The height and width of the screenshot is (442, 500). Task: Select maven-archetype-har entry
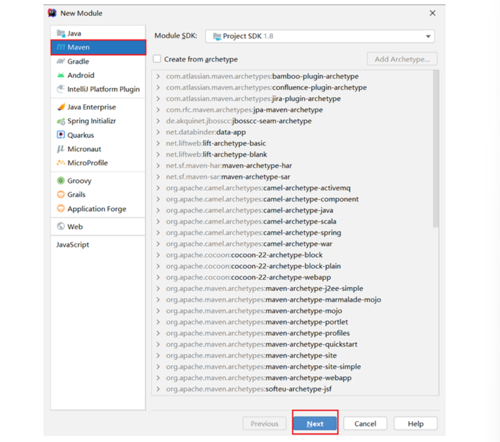click(x=229, y=166)
